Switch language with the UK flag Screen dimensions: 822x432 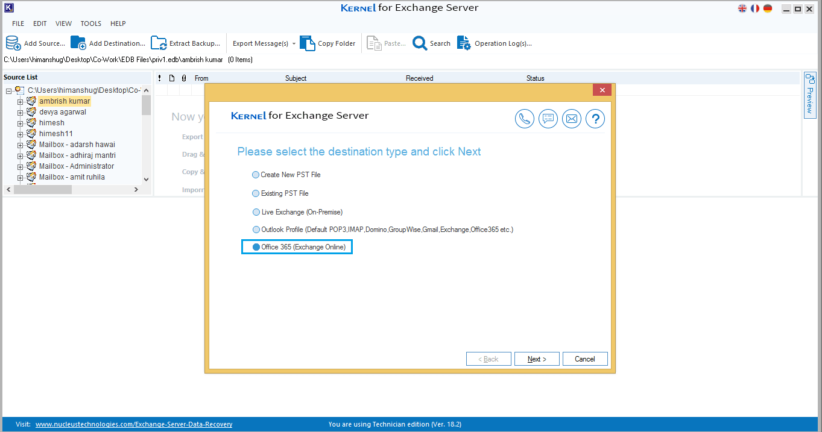[x=742, y=8]
